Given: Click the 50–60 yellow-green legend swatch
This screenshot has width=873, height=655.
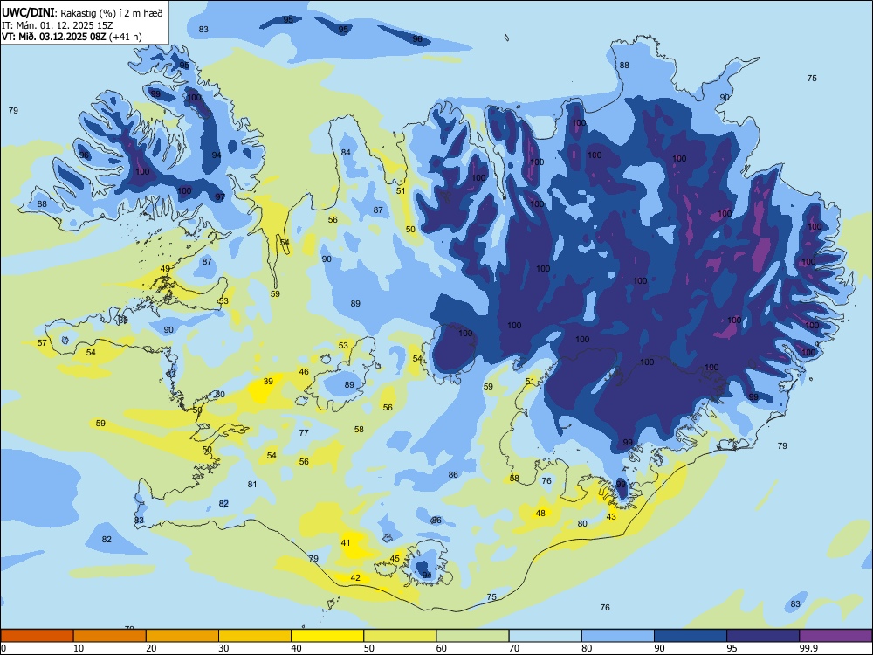Looking at the screenshot, I should point(401,636).
